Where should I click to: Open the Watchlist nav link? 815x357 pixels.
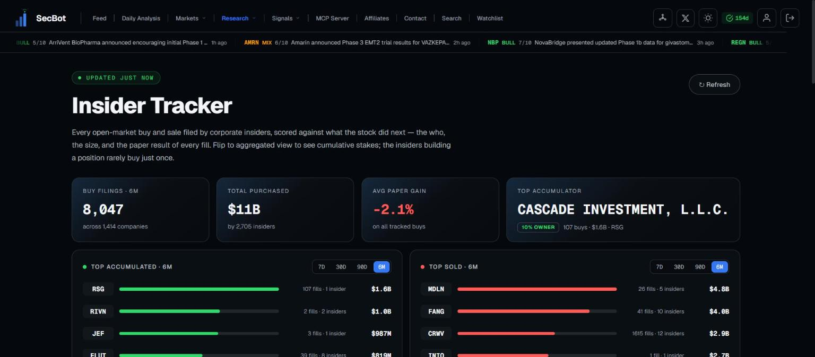coord(490,18)
